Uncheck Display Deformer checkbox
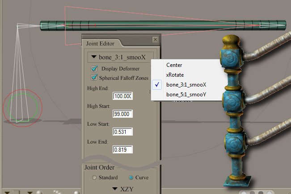Viewport: 291px width, 194px height. pos(94,69)
